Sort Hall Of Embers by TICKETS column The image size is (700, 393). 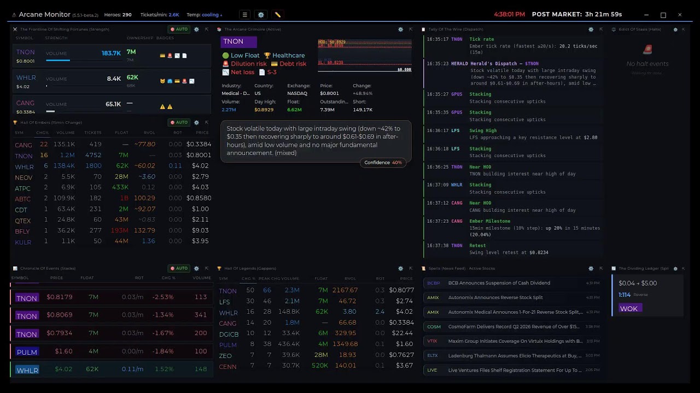[93, 133]
